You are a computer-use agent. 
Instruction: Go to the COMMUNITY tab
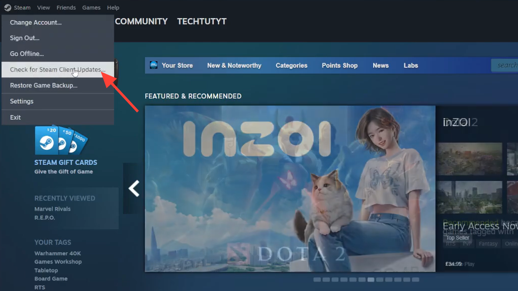(x=141, y=22)
